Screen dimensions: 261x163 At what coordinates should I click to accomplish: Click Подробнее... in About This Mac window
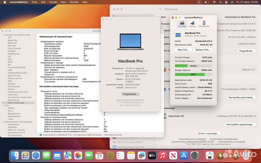point(130,94)
